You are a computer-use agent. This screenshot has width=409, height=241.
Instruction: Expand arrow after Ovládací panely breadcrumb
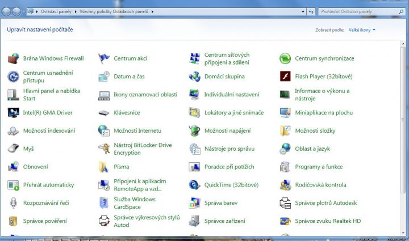pos(76,12)
